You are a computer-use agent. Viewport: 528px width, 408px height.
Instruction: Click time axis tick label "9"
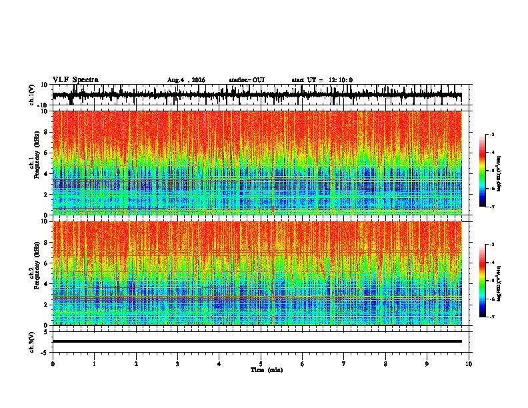coord(427,364)
